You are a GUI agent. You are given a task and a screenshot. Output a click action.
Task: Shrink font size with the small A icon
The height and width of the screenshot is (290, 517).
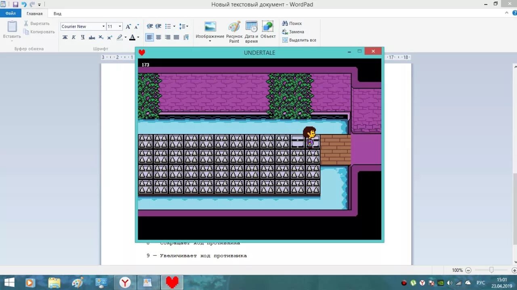point(137,27)
